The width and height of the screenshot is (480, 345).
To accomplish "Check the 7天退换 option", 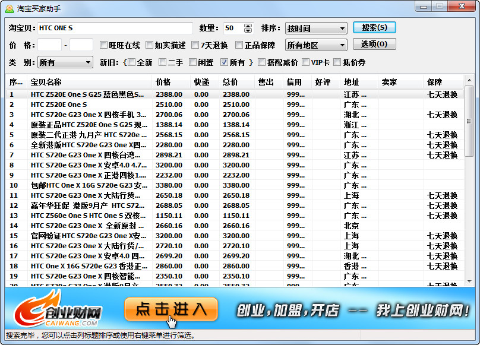I will [x=195, y=45].
